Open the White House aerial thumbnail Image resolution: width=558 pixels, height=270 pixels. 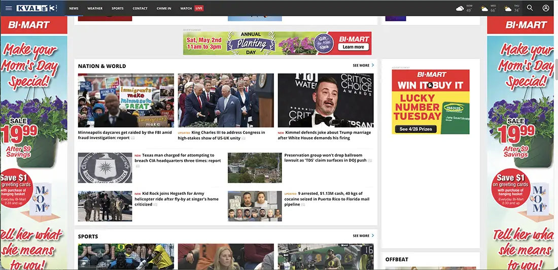pos(255,168)
